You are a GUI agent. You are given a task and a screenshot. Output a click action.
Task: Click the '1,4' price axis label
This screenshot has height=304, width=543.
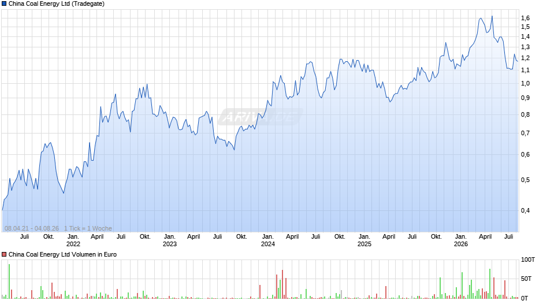(x=525, y=37)
